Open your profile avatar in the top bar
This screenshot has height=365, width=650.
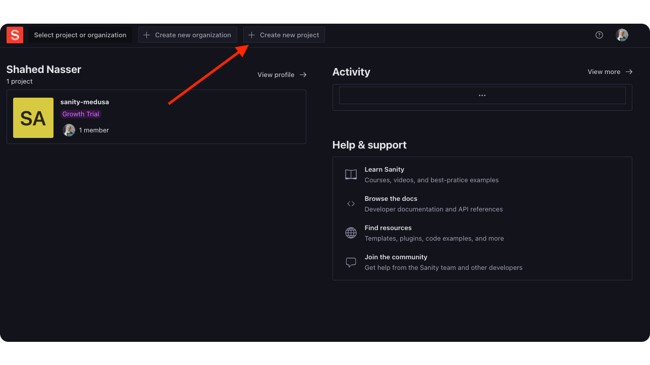622,35
